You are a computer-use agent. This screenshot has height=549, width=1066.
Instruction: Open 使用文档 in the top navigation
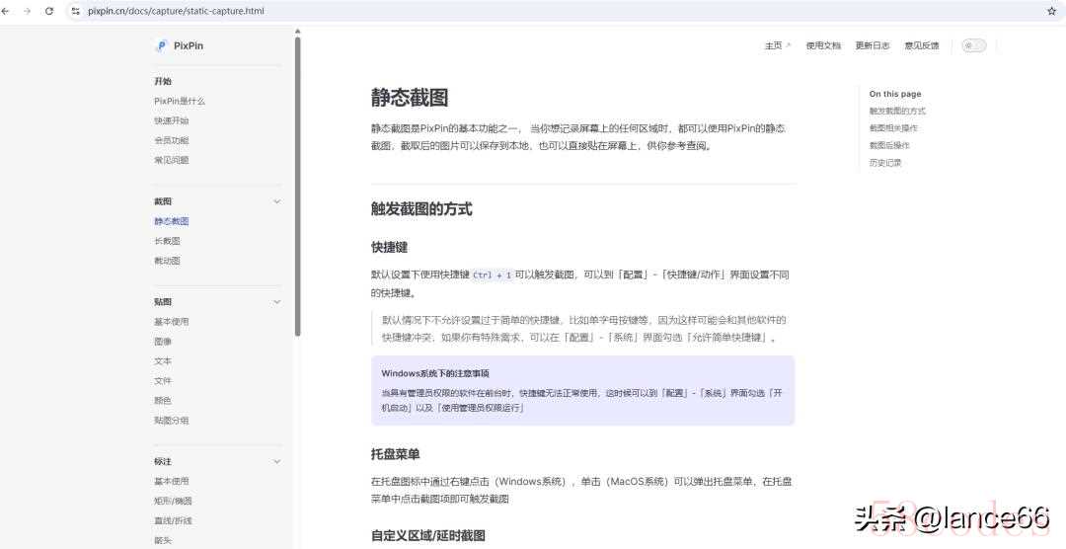point(823,45)
